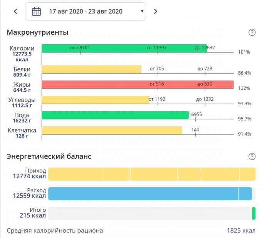Go to previous week with left arrow
This screenshot has width=262, height=238.
tap(15, 12)
